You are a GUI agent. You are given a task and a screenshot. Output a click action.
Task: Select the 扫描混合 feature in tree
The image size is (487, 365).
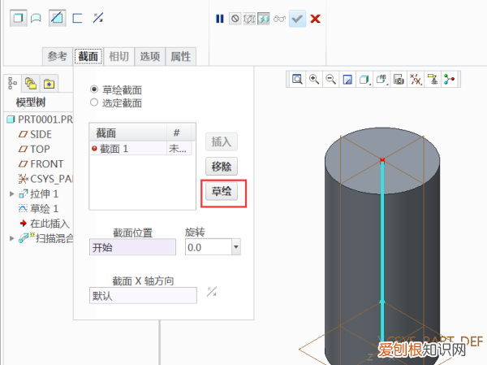click(45, 238)
